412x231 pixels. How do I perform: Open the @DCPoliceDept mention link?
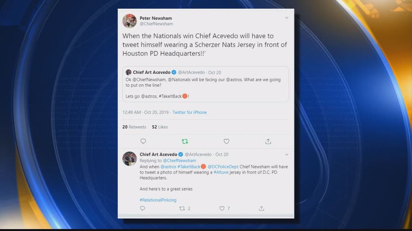pos(223,167)
